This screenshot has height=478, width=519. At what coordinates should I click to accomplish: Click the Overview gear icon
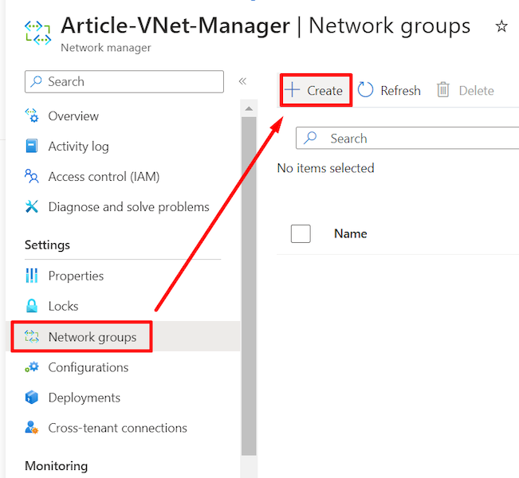(x=32, y=116)
